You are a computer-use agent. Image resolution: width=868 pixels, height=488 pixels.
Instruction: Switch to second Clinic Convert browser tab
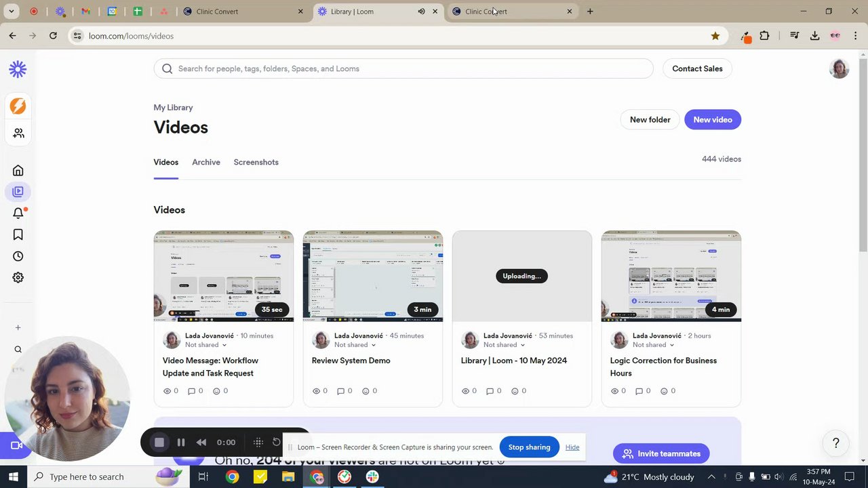[x=512, y=12]
